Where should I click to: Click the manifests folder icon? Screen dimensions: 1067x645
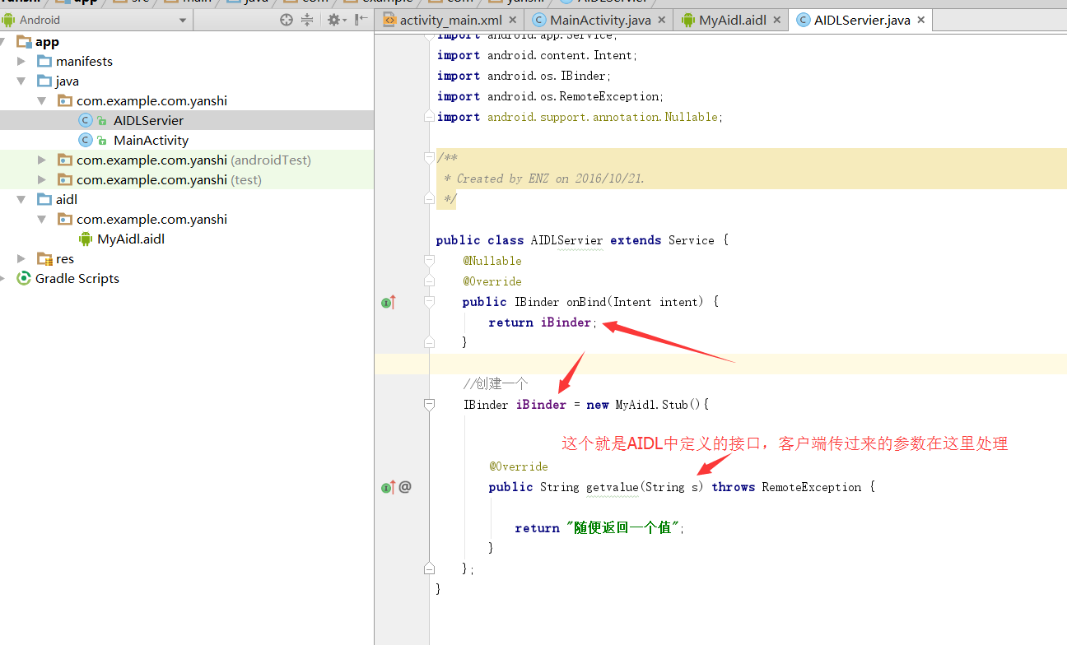(44, 61)
